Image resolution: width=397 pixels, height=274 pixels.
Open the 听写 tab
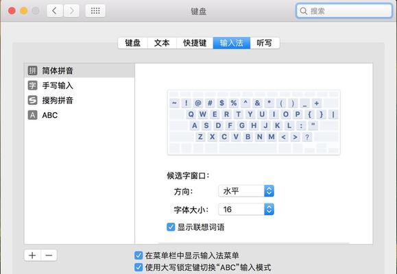point(265,42)
